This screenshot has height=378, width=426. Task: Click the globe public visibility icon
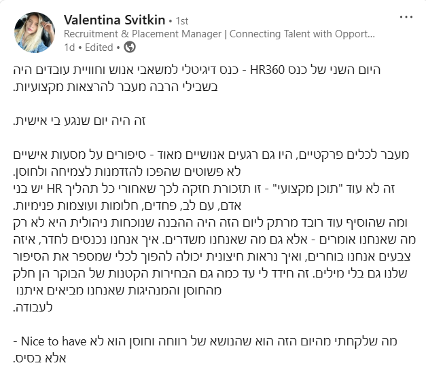pos(129,48)
